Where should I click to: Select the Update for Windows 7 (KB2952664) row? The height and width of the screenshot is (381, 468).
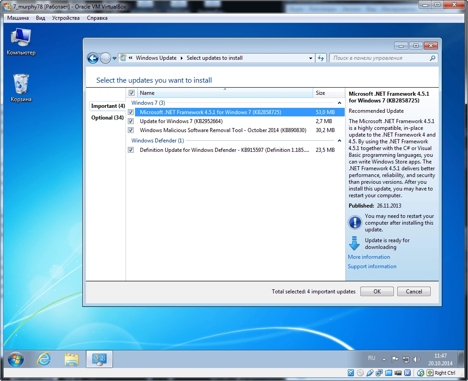click(235, 121)
